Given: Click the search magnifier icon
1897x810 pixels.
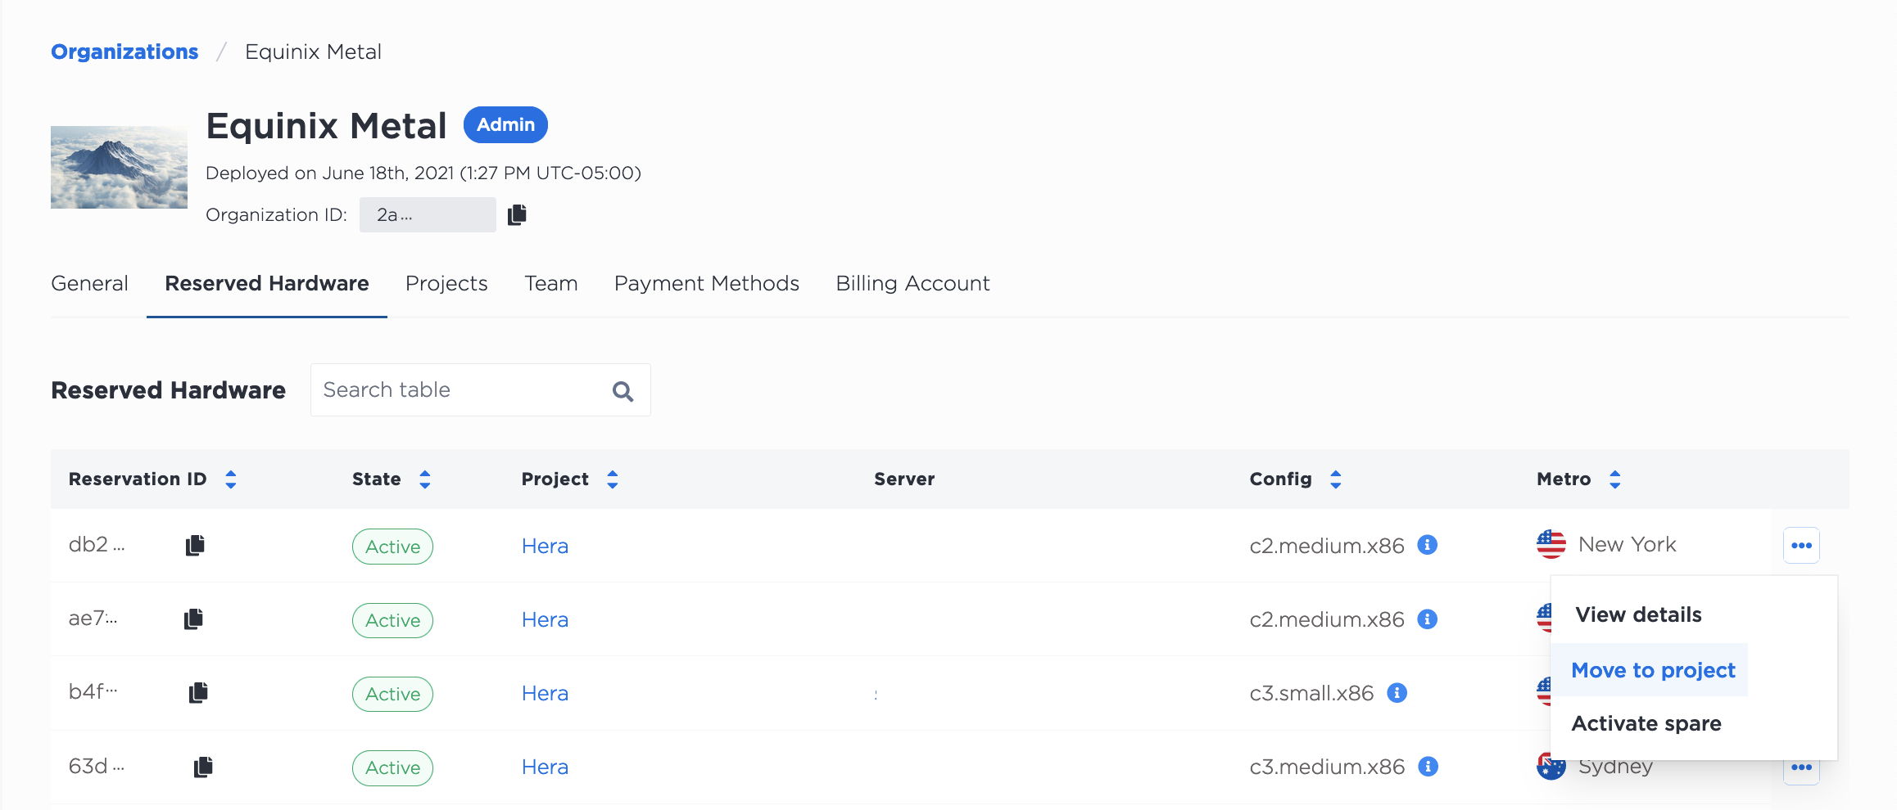Looking at the screenshot, I should coord(623,391).
